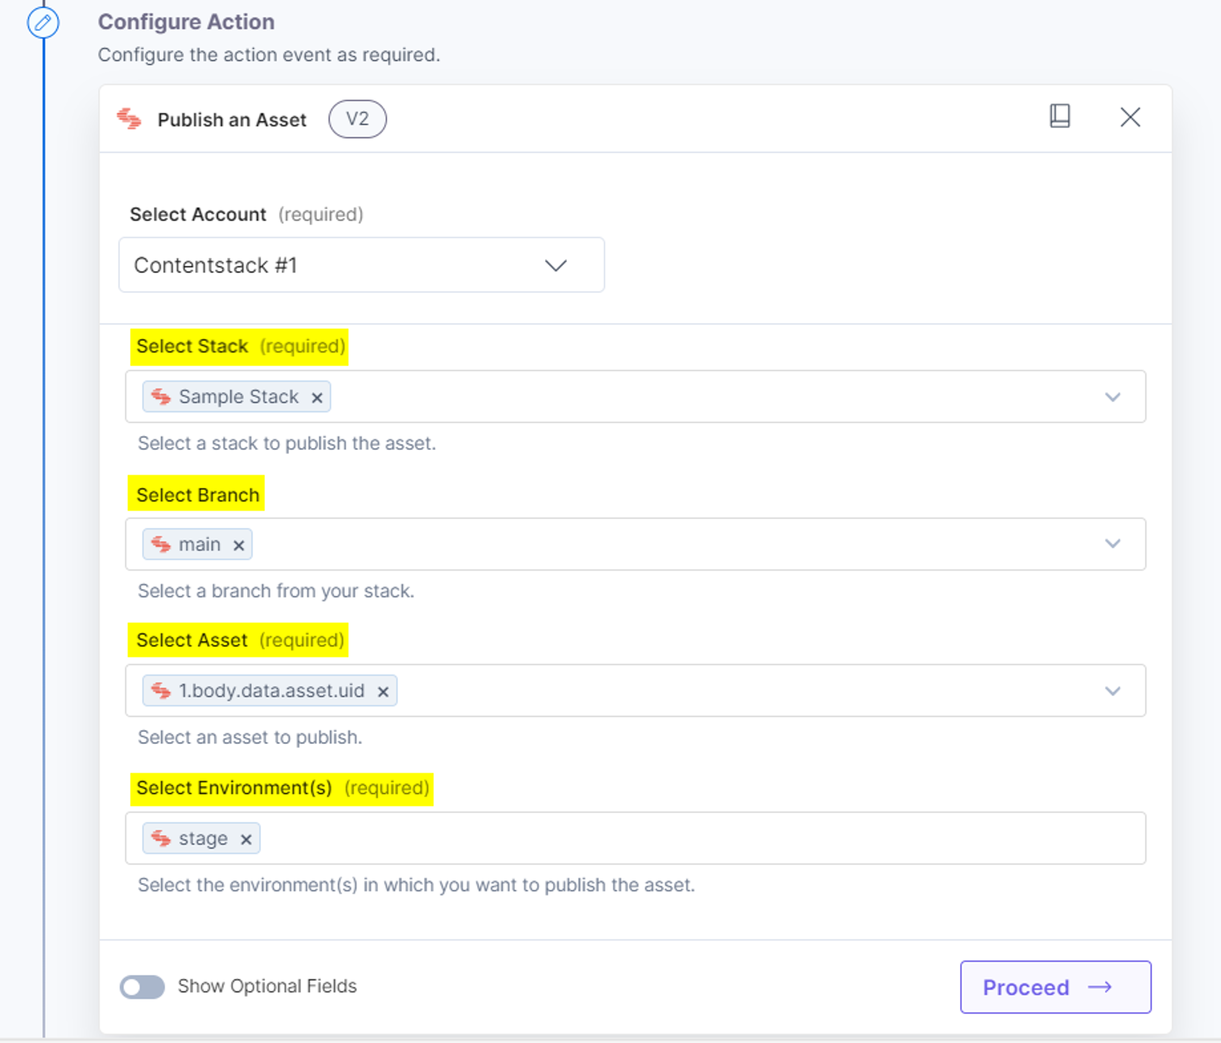Image resolution: width=1221 pixels, height=1043 pixels.
Task: Click the 'Select an asset to publish.' hint
Action: (x=250, y=737)
